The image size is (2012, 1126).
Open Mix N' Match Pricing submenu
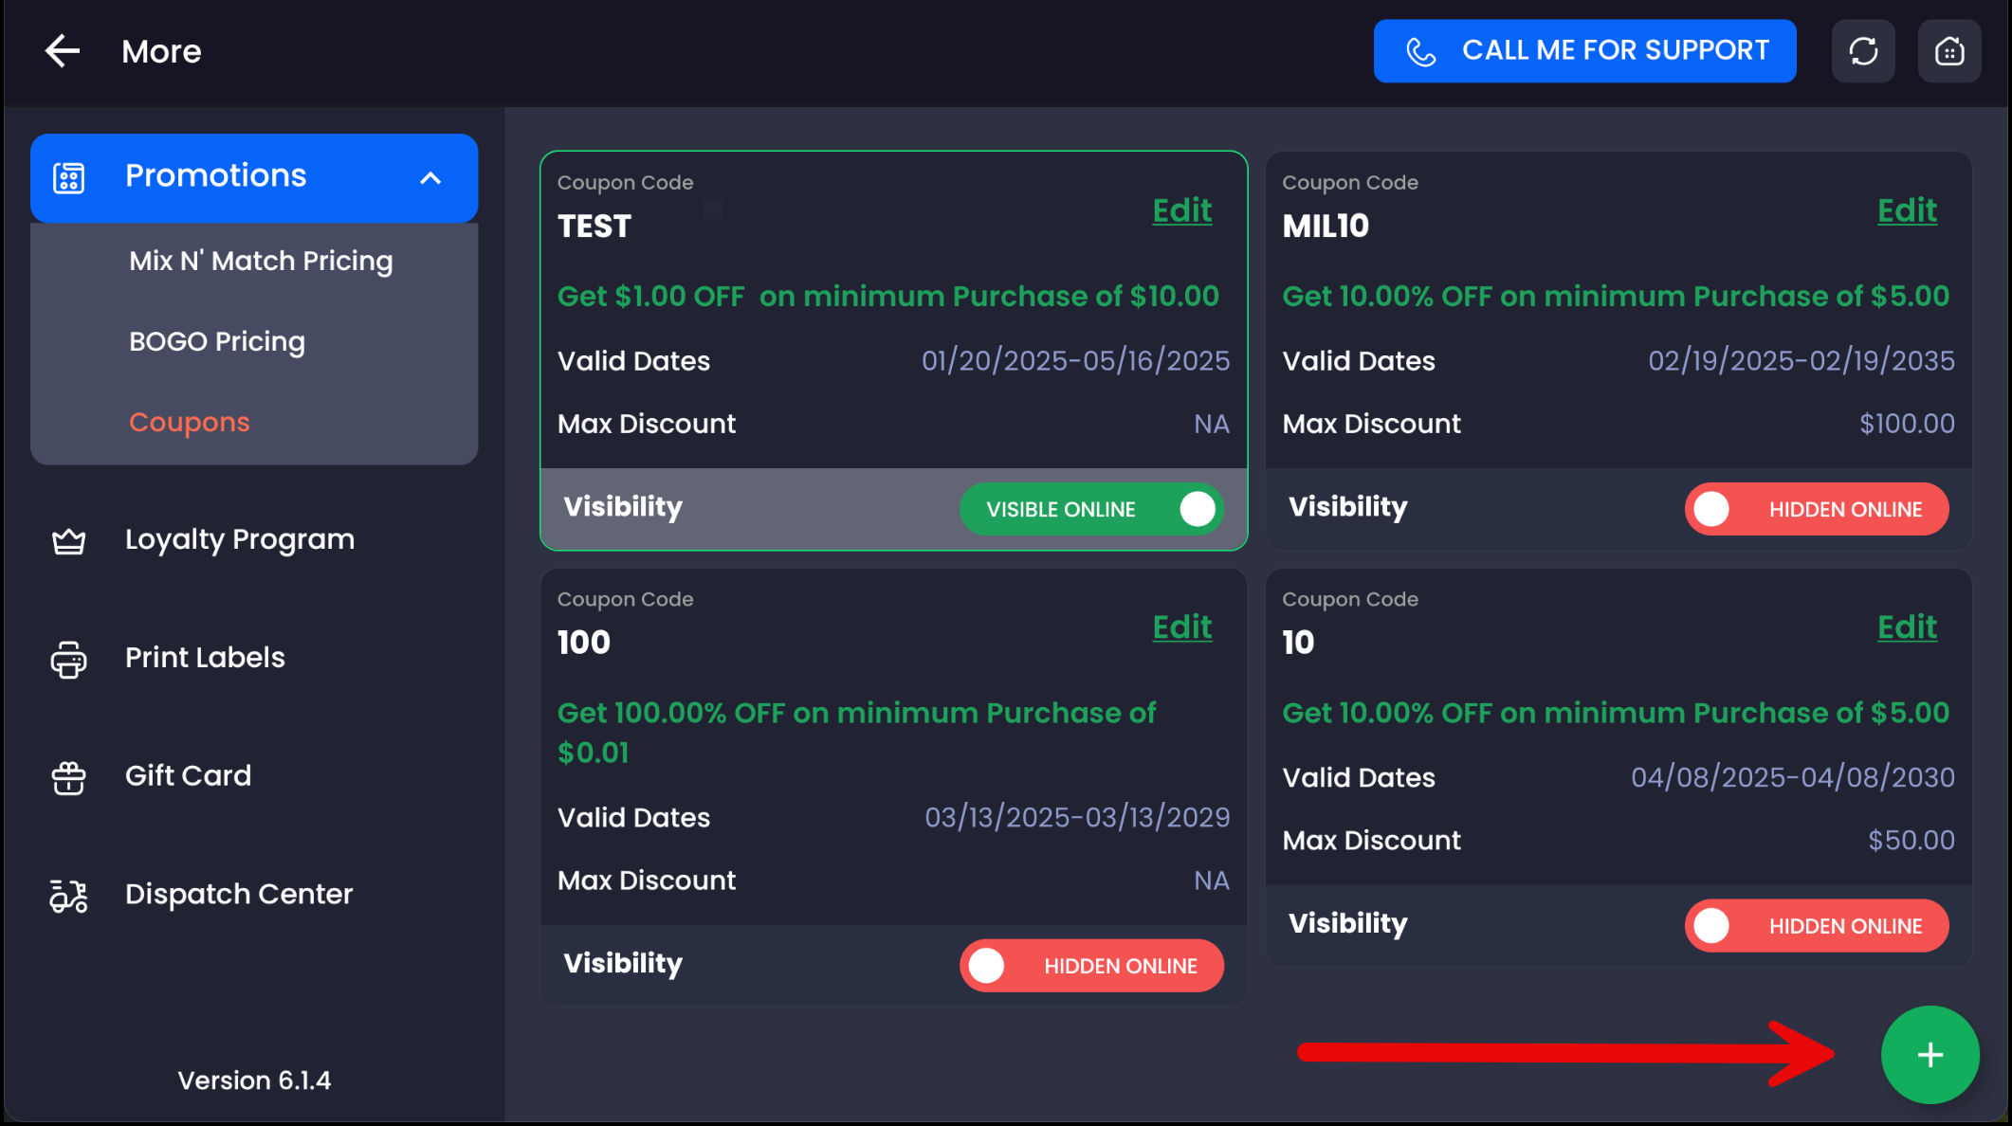[261, 261]
